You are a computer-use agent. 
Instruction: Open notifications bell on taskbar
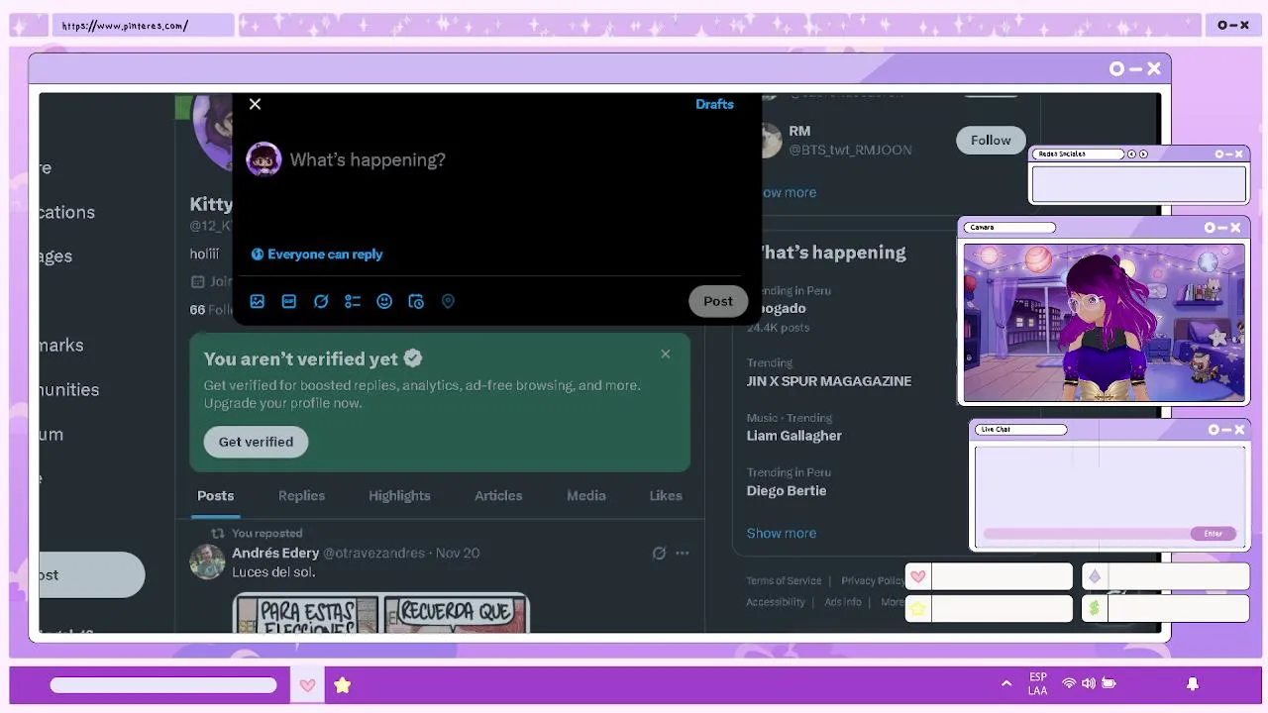(1193, 683)
